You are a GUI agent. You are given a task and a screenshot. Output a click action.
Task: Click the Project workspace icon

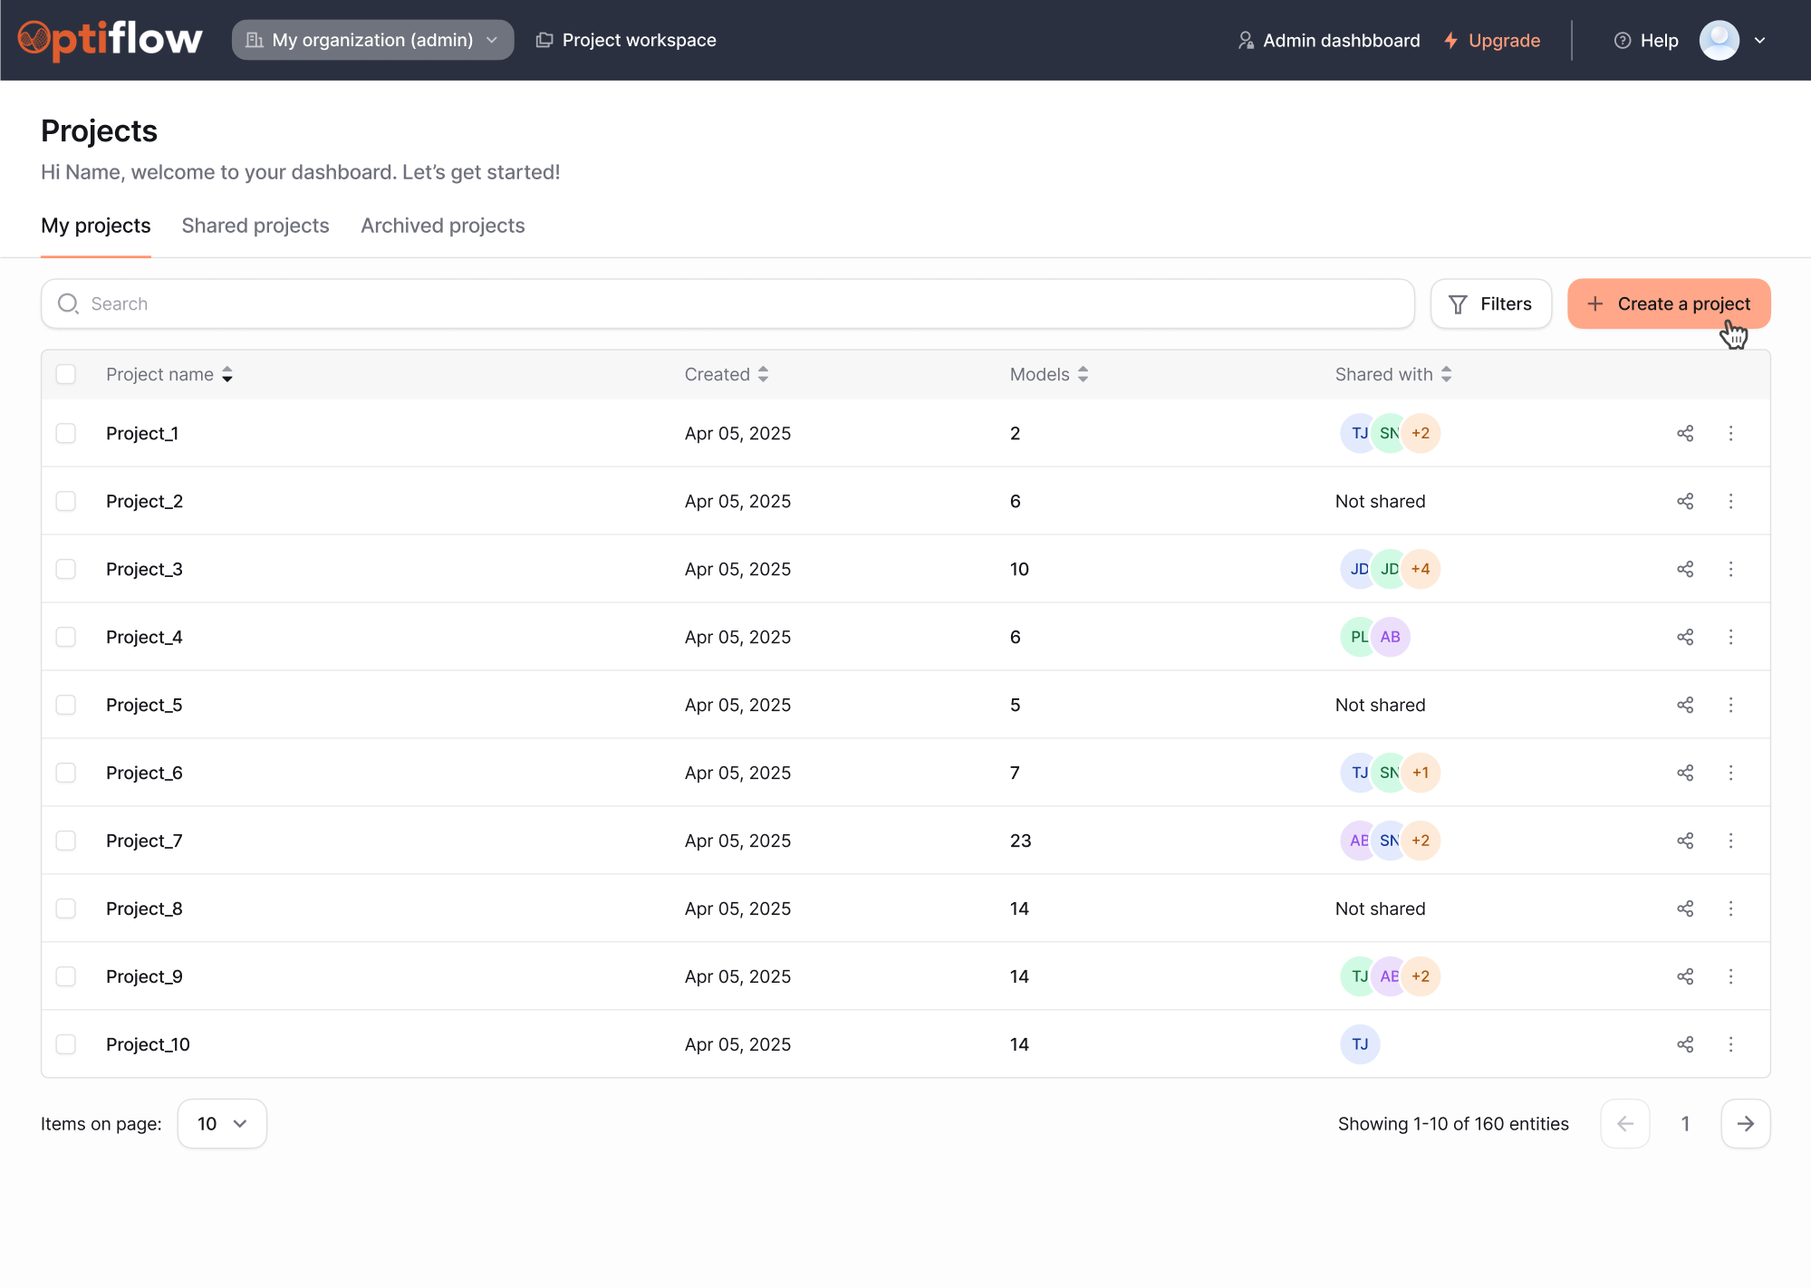[x=544, y=40]
